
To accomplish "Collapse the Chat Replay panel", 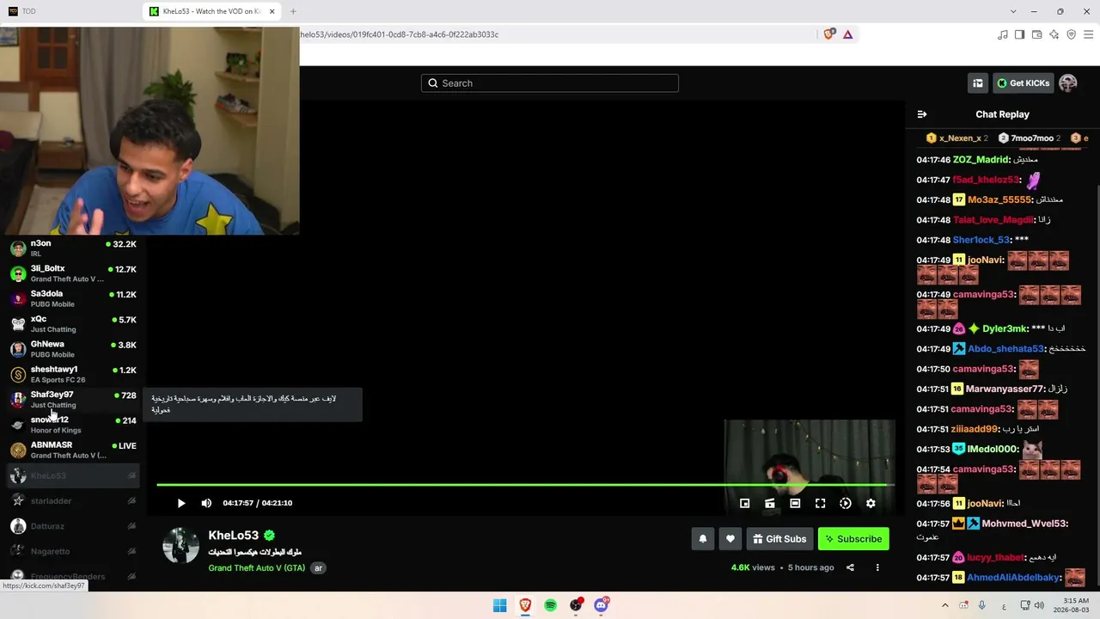I will coord(922,114).
